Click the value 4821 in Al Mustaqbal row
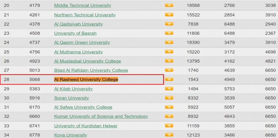This screenshot has height=138, width=278. pos(270,61)
